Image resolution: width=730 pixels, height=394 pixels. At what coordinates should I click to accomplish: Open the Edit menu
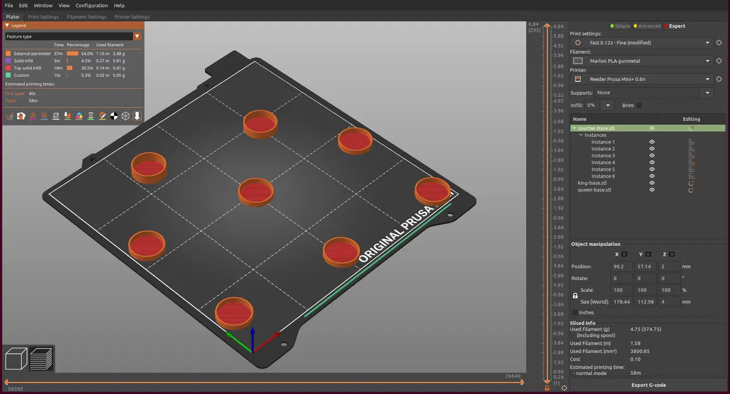click(23, 6)
